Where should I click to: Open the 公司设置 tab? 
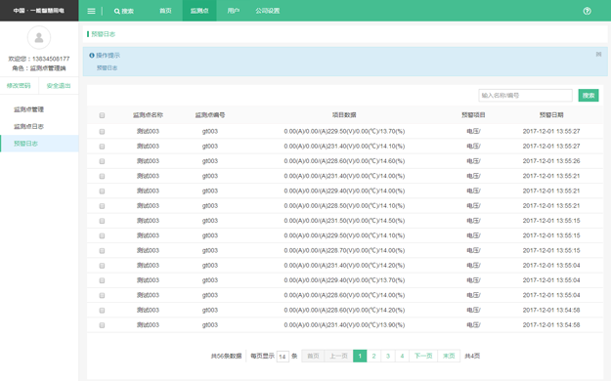tap(267, 11)
